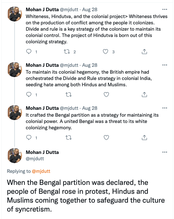
Task: Open Mohan J Dutta's name on main tweet
Action: click(x=42, y=152)
